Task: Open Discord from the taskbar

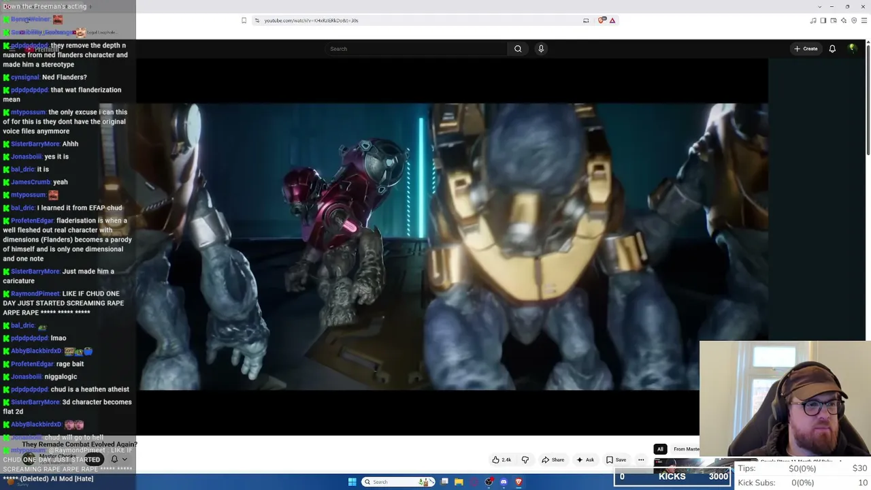Action: 504,482
